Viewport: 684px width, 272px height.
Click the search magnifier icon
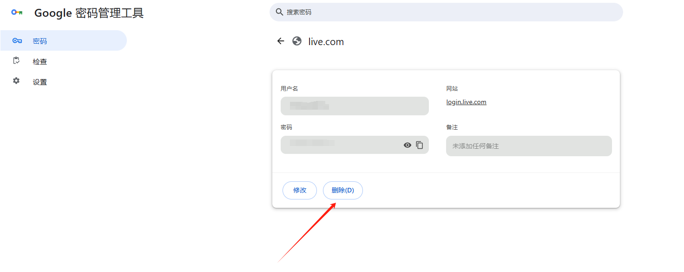tap(279, 12)
